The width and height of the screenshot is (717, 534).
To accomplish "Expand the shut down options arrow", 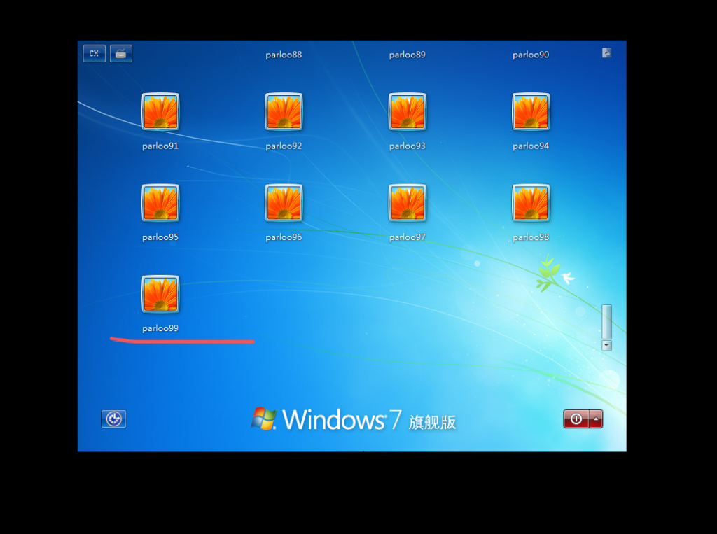I will click(x=596, y=419).
